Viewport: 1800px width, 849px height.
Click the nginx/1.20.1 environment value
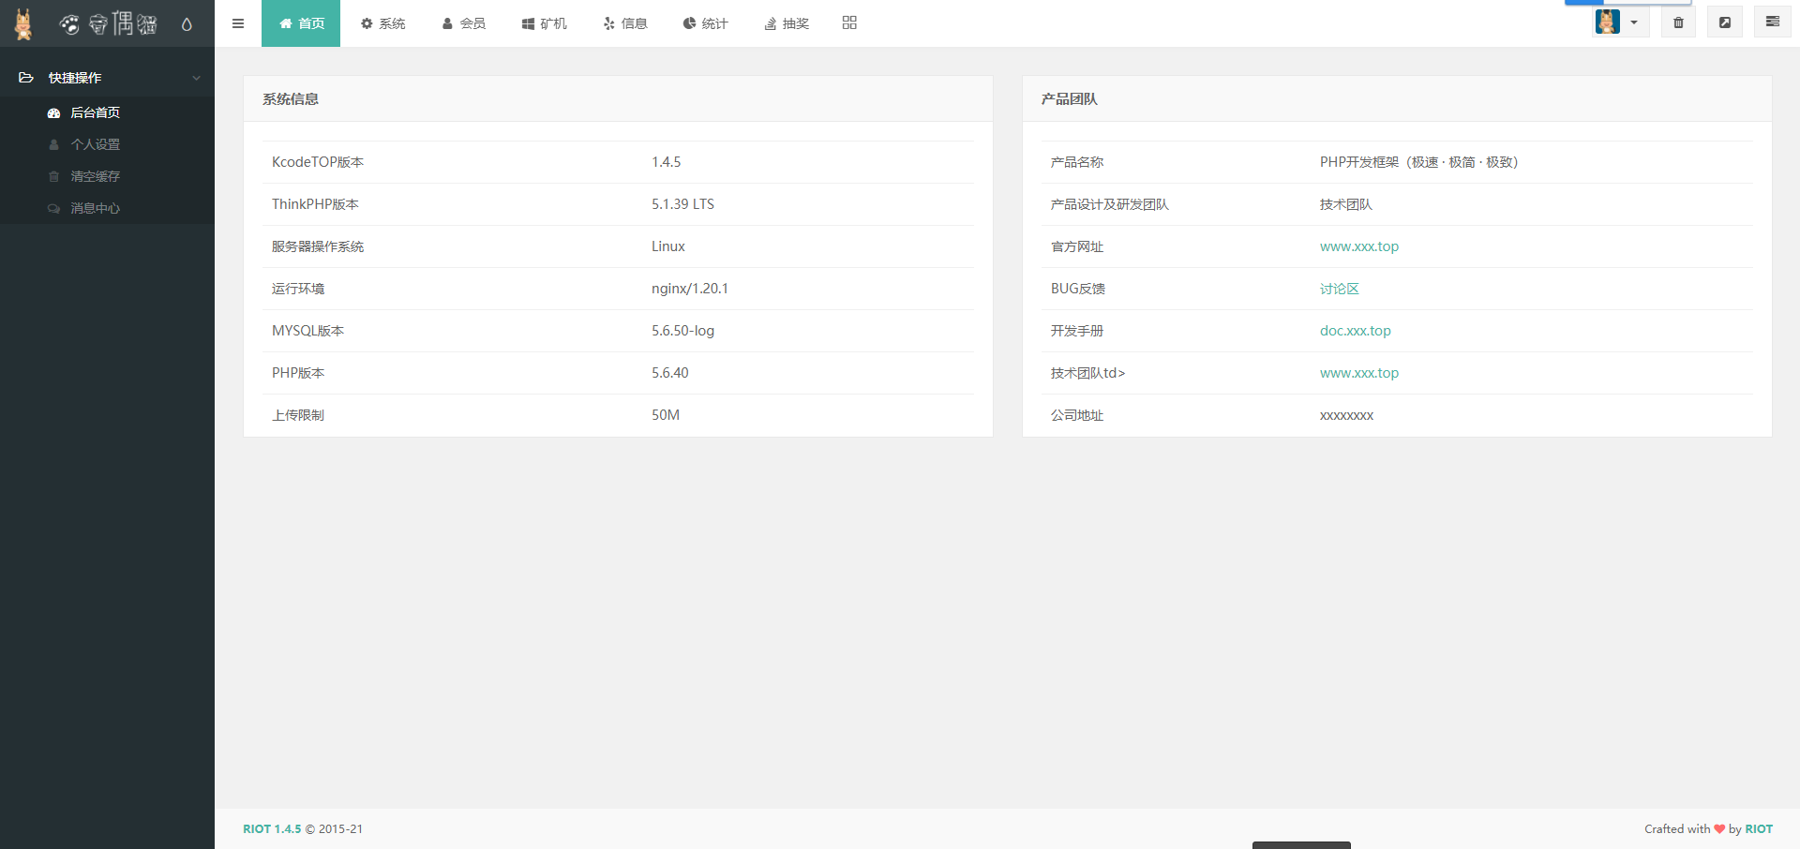(x=689, y=289)
